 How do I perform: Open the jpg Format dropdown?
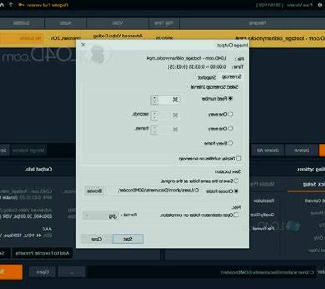pyautogui.click(x=101, y=216)
